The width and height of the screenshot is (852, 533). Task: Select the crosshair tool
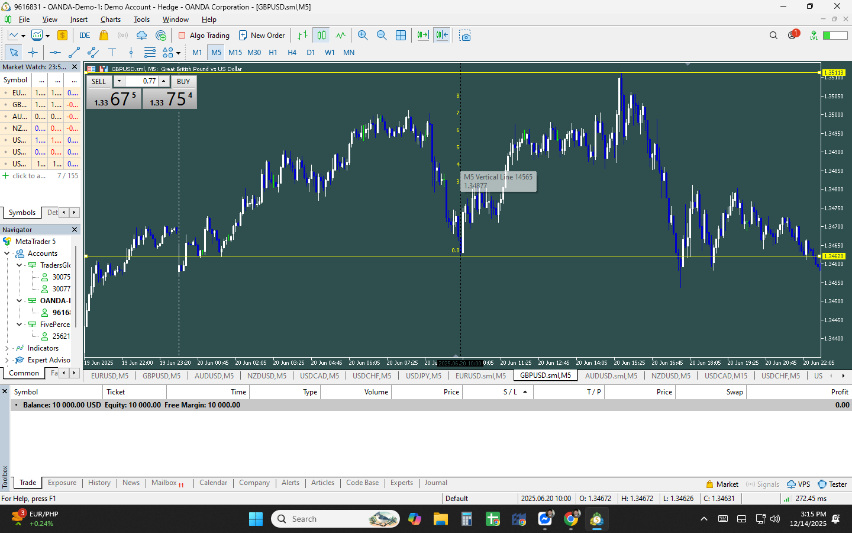coord(33,53)
